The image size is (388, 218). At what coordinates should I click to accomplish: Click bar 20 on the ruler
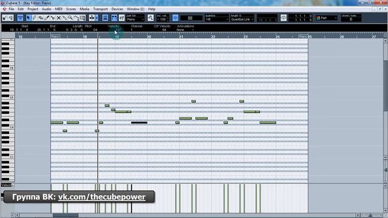(149, 37)
